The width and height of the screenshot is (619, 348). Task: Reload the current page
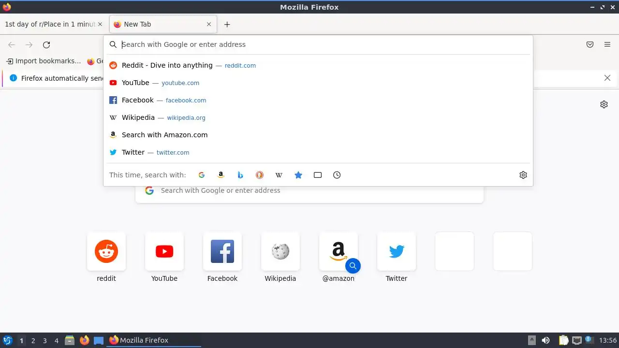(x=46, y=44)
